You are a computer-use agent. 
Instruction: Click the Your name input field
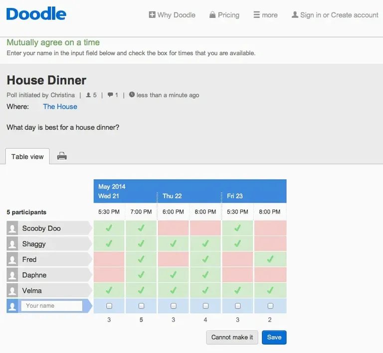[51, 306]
